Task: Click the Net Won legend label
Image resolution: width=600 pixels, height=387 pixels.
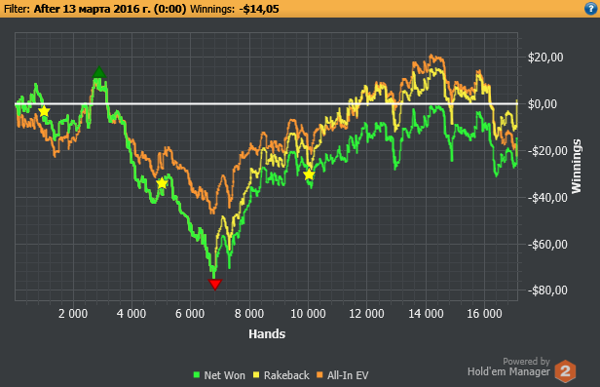Action: [225, 375]
